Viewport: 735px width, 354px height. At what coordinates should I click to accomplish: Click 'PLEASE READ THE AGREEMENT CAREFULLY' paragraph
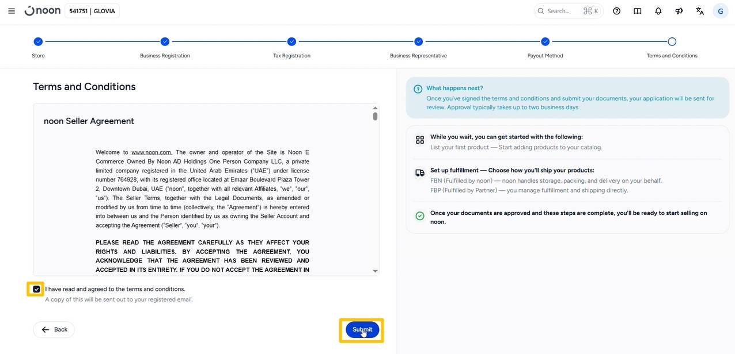coord(202,256)
